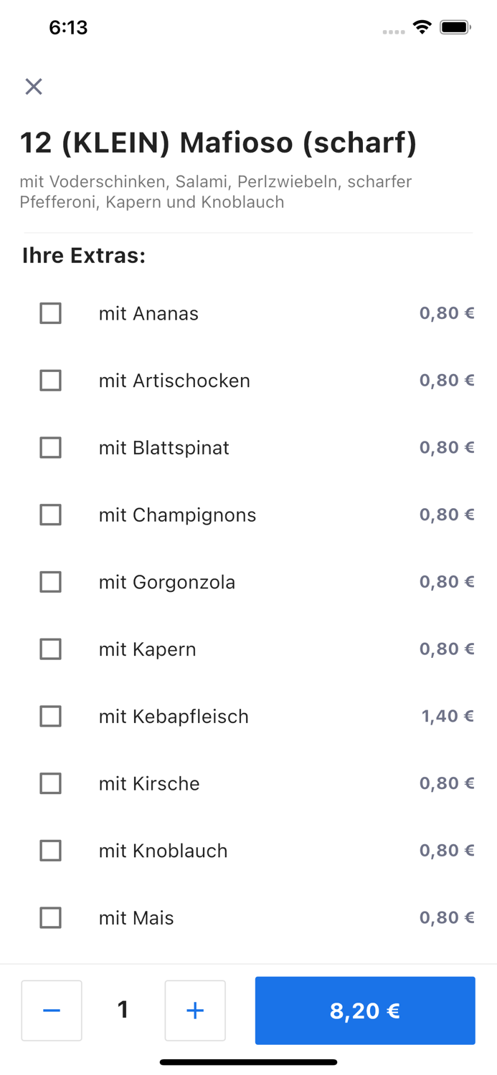
Task: Tap the "mit Kebapfleisch" label text
Action: (x=174, y=716)
